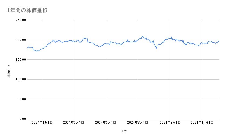Image resolution: width=226 pixels, height=140 pixels.
Task: Click the highest peak of the blue line
Action: (142, 36)
